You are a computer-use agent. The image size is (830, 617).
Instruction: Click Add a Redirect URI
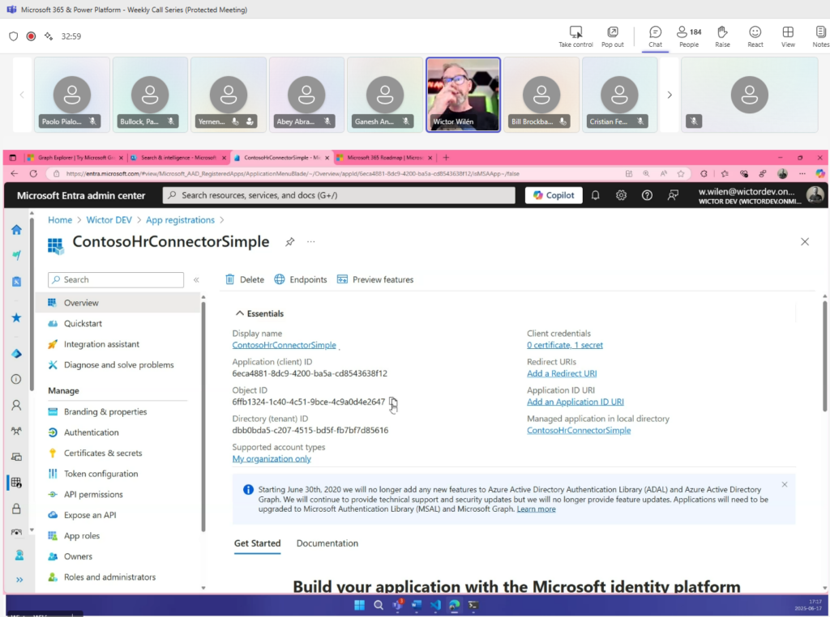[562, 373]
